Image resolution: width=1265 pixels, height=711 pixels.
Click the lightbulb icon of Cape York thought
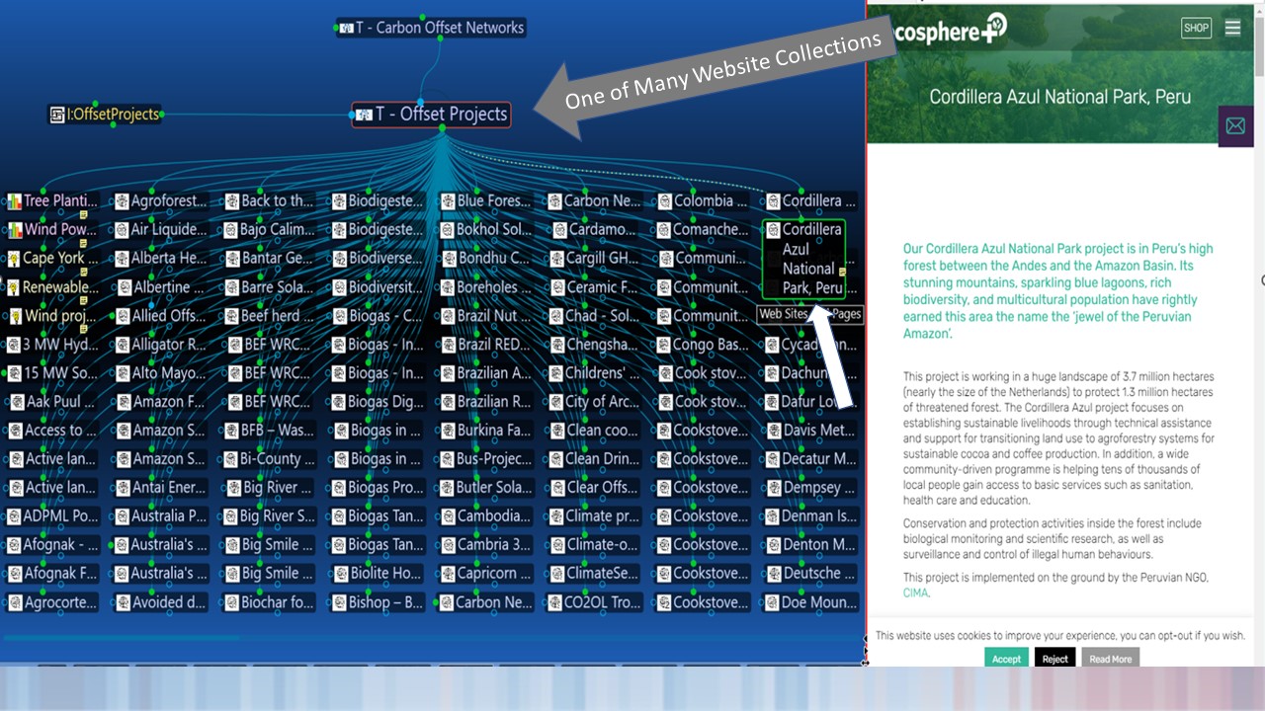click(x=15, y=259)
